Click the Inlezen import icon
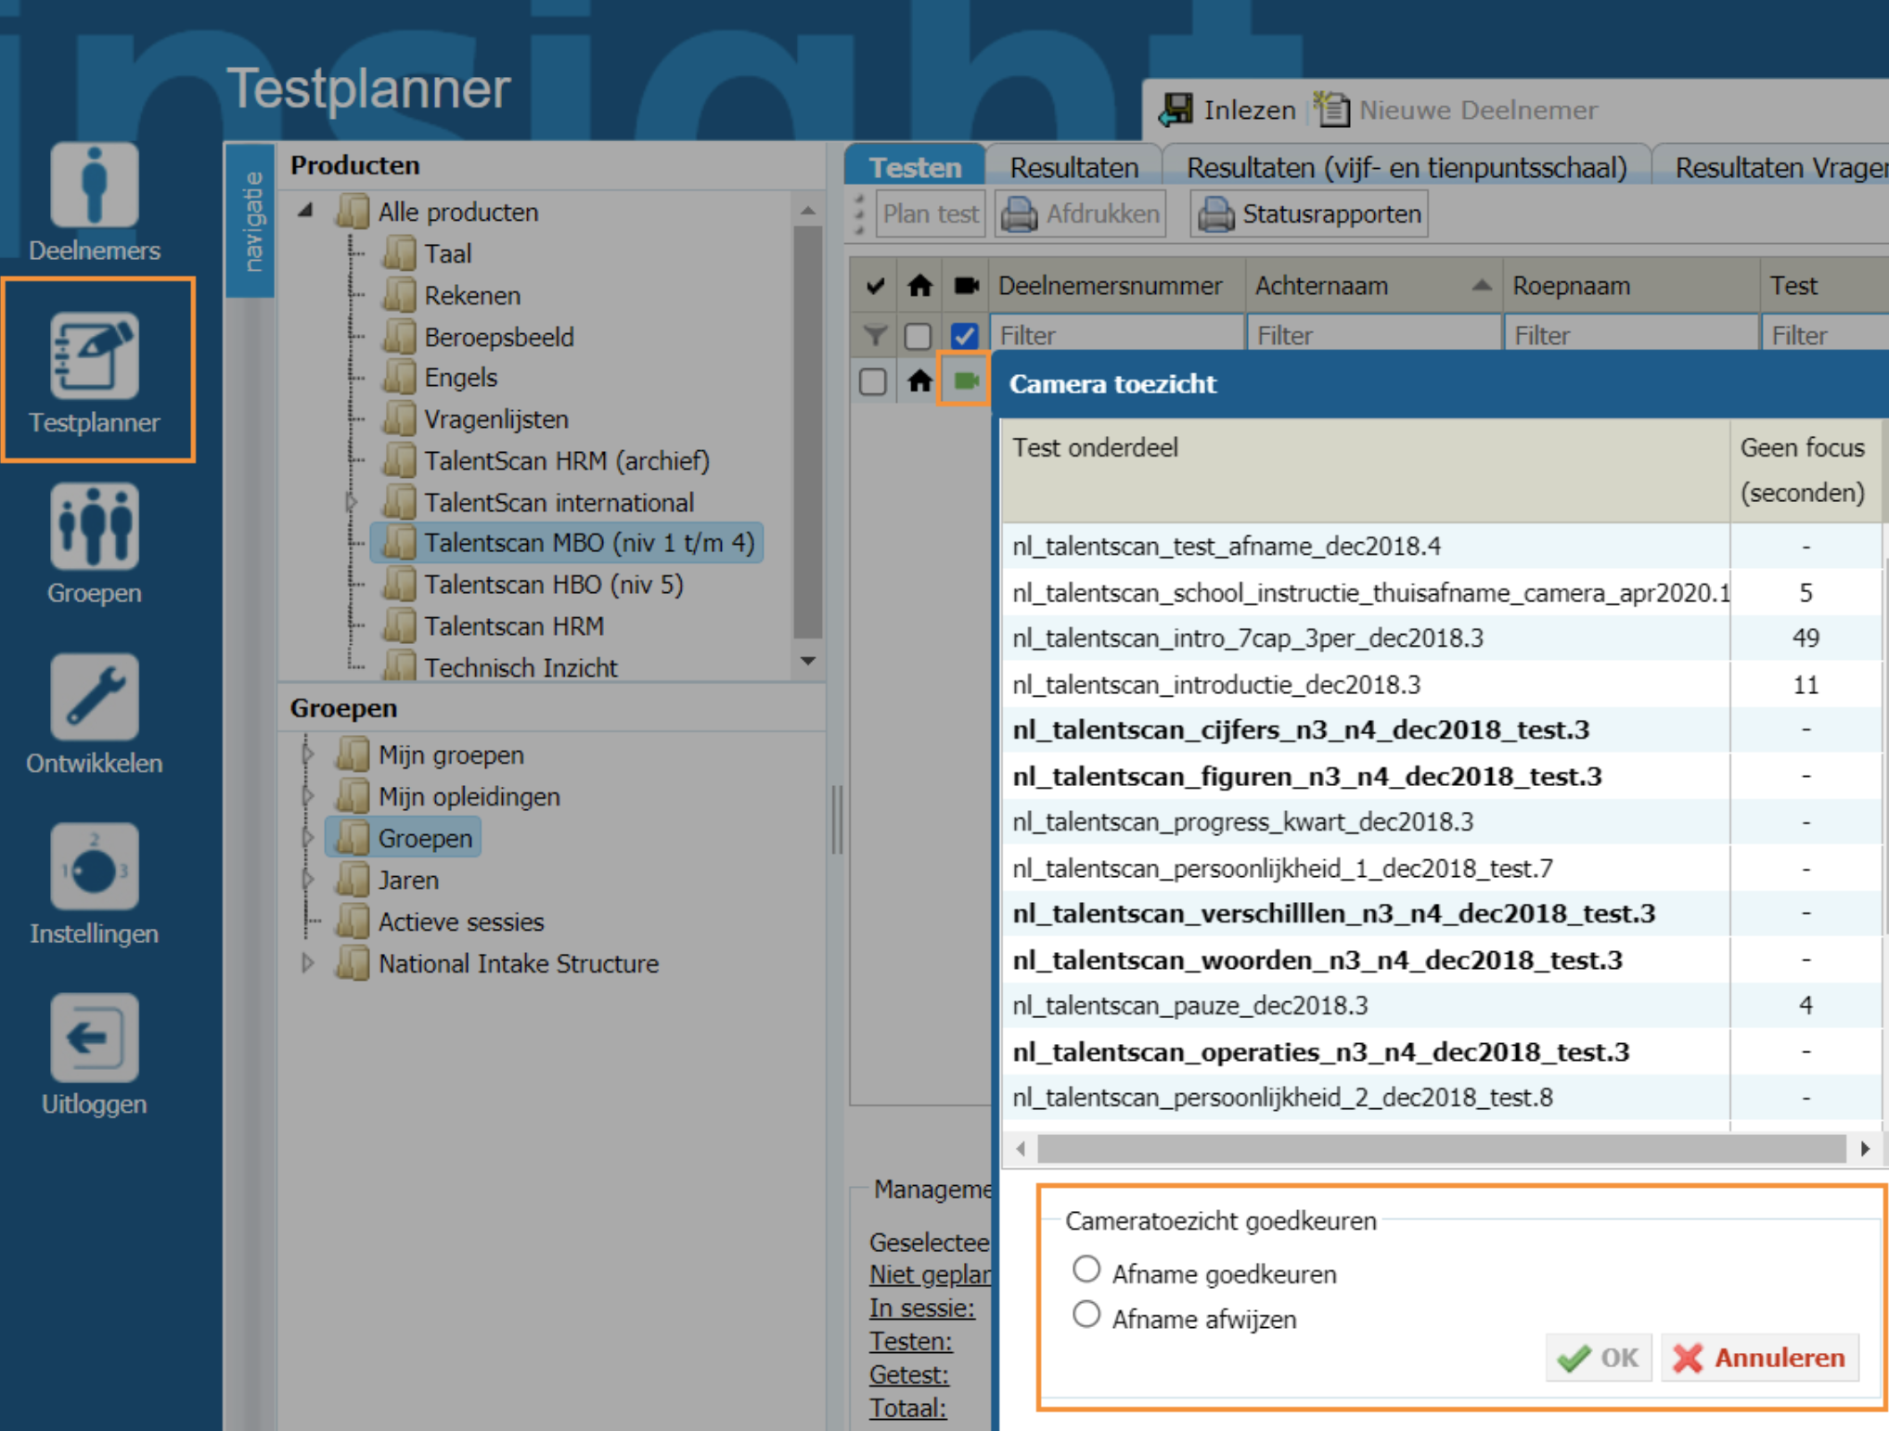Image resolution: width=1889 pixels, height=1431 pixels. click(1176, 110)
